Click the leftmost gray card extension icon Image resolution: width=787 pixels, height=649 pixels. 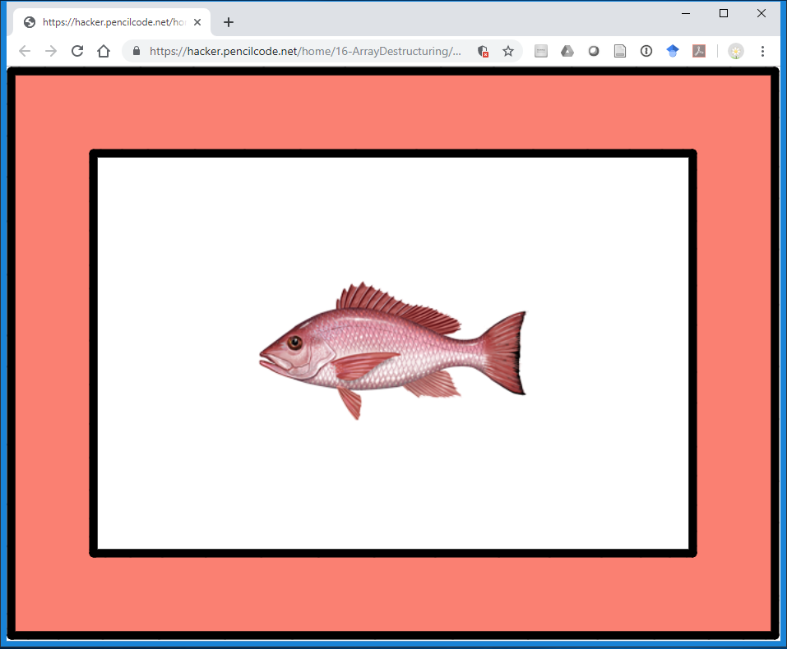coord(541,51)
